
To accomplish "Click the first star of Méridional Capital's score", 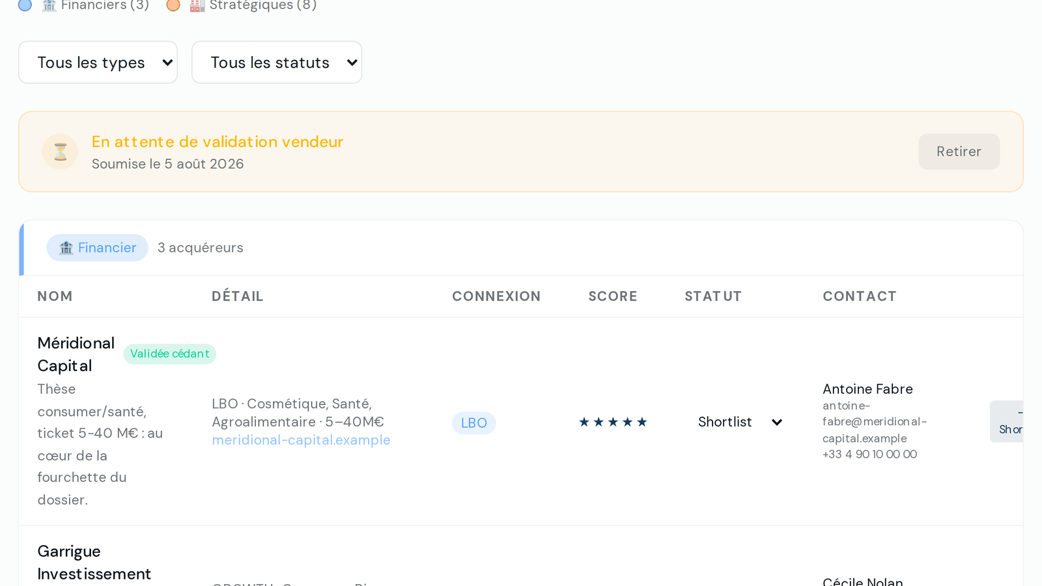I will coord(584,422).
